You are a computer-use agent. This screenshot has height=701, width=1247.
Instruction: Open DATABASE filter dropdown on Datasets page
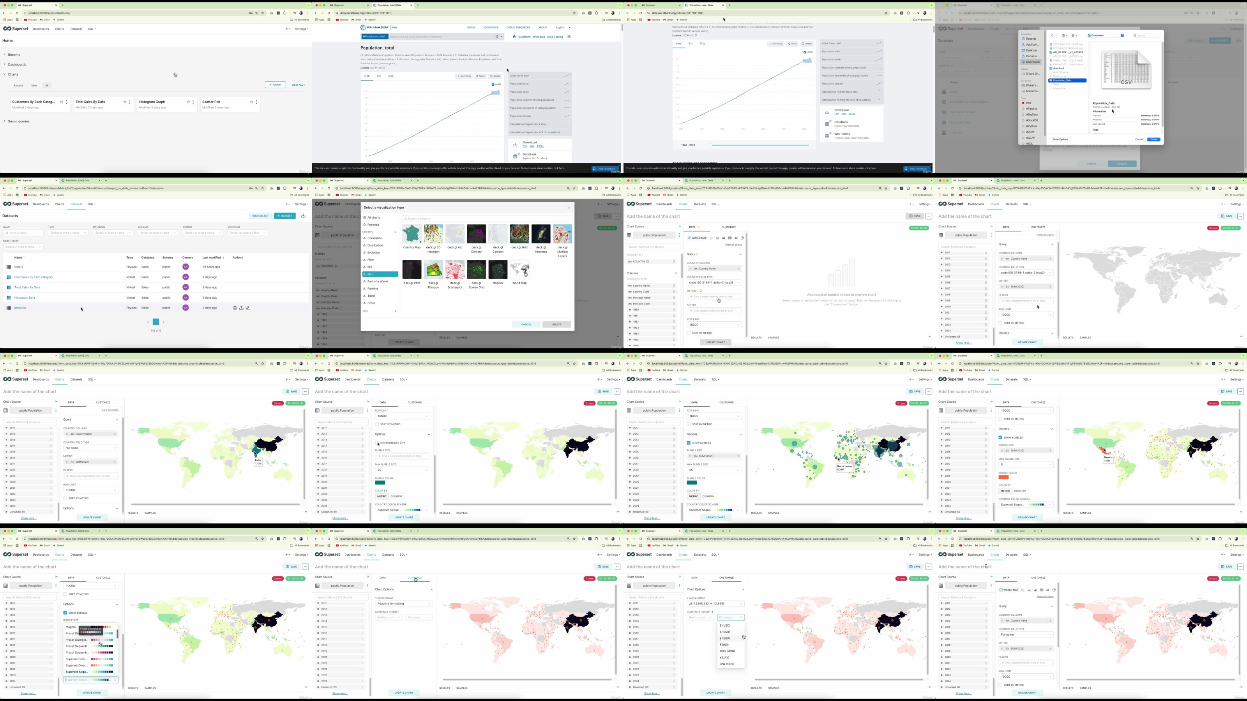tap(113, 233)
